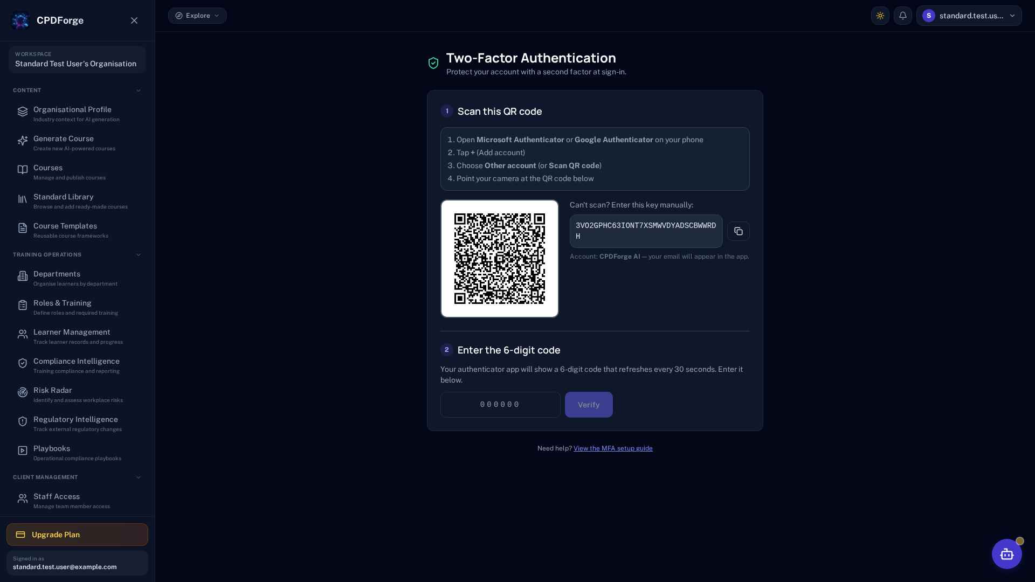The image size is (1035, 582).
Task: Open Compliance Intelligence
Action: (77, 365)
